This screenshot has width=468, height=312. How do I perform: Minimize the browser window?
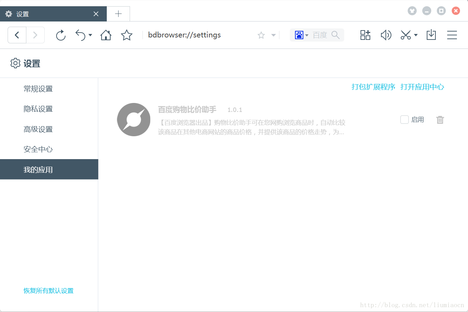pos(427,11)
